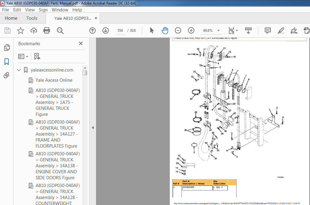This screenshot has width=310, height=205.
Task: Click part number 505969589 cell
Action: [x=197, y=188]
